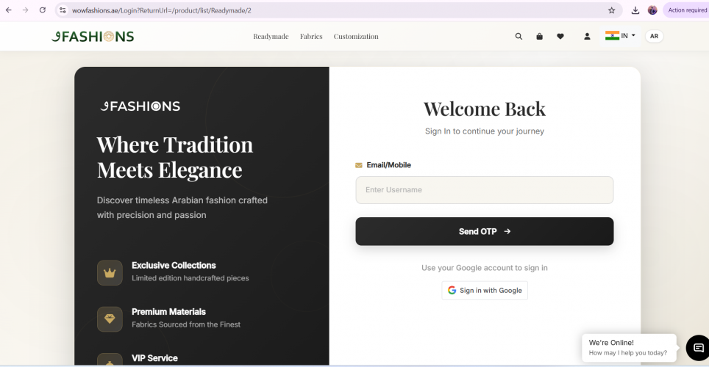Screen dimensions: 709x367
Task: Bookmark this page with star icon
Action: [611, 10]
